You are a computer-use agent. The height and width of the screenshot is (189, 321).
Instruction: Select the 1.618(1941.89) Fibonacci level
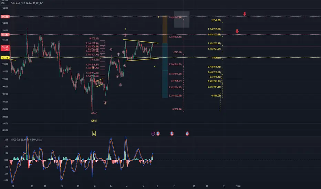[175, 18]
